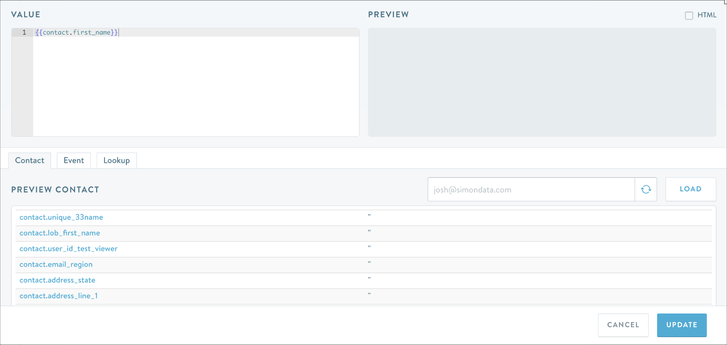Viewport: 727px width, 345px height.
Task: Click the HTML label text
Action: (707, 15)
